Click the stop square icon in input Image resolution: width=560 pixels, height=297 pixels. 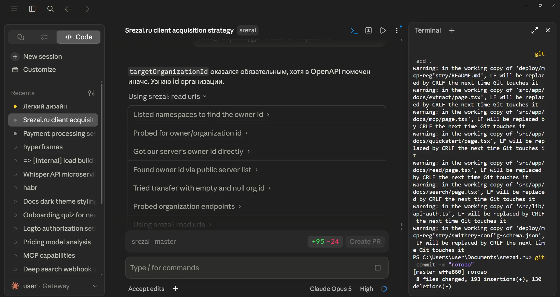[x=378, y=268]
